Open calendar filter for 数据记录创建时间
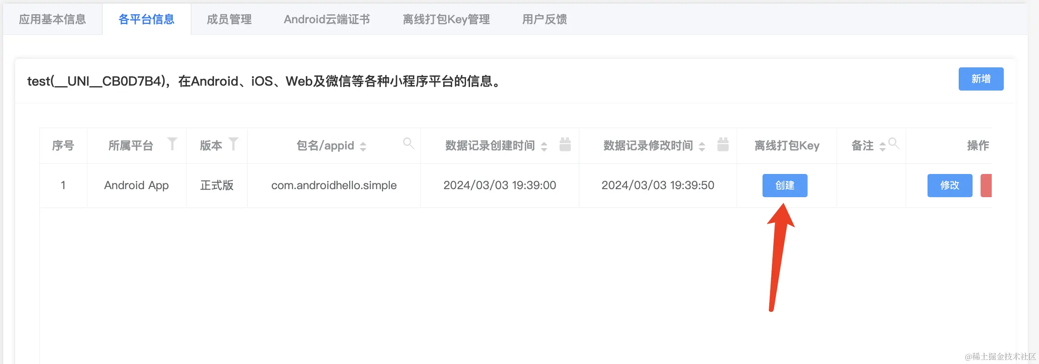 click(565, 144)
